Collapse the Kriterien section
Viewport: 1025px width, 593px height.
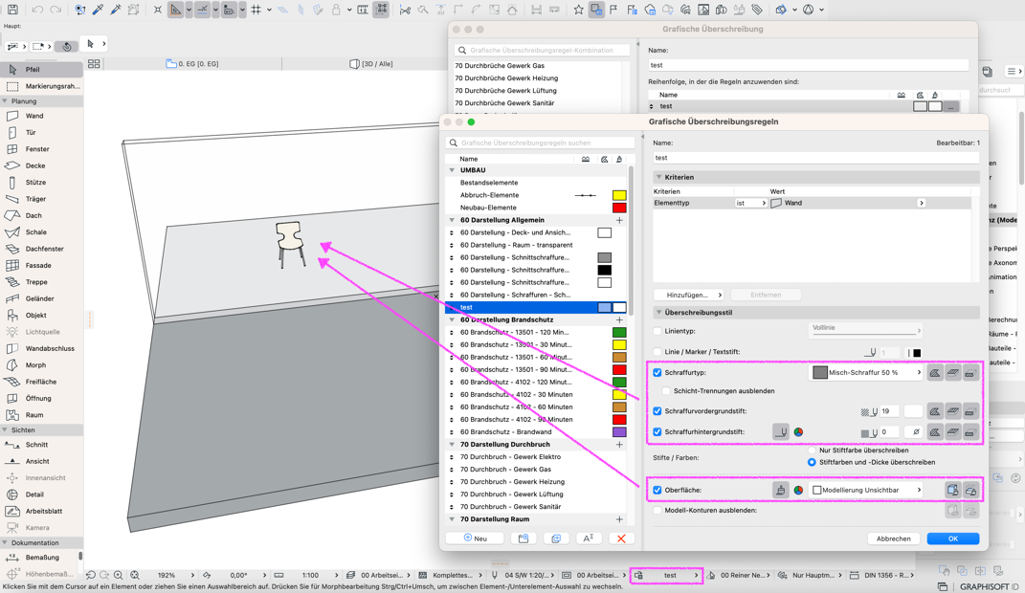(x=658, y=177)
